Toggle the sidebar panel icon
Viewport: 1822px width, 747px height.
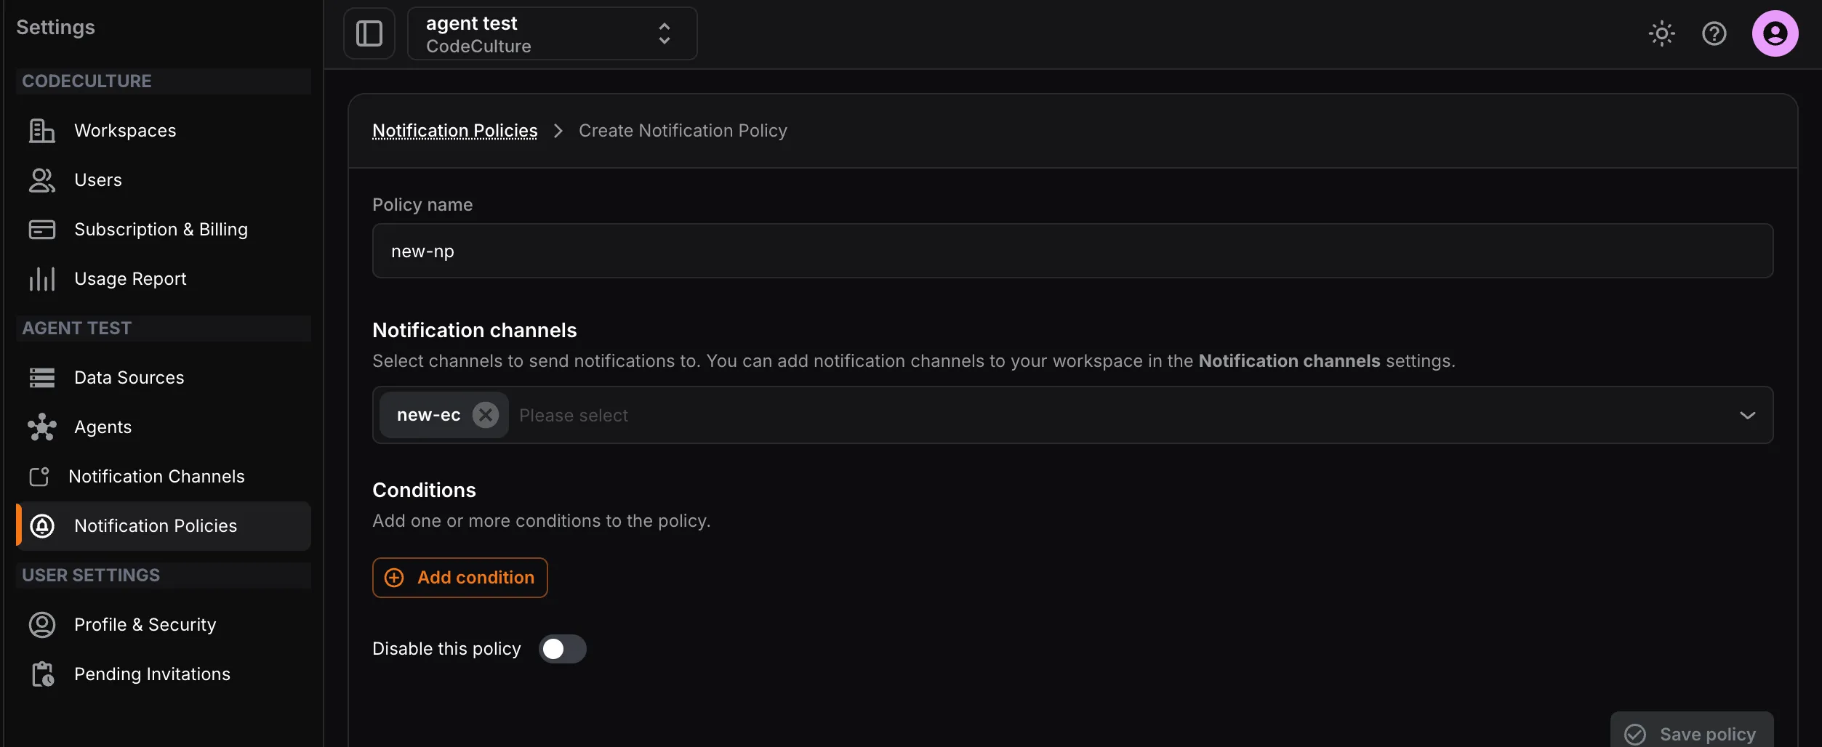click(x=369, y=33)
